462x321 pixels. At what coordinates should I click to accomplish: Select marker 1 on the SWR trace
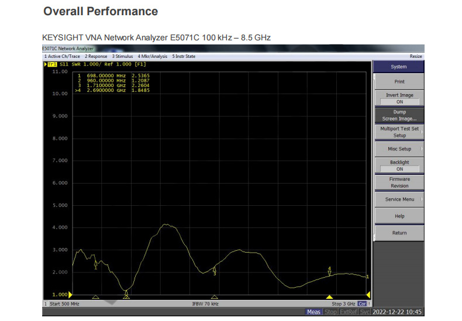coord(96,263)
